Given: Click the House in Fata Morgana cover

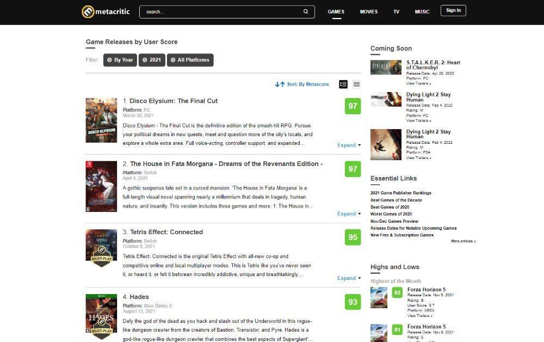Looking at the screenshot, I should [101, 186].
